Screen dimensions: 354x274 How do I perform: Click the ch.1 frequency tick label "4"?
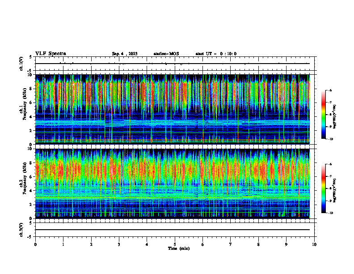coord(32,117)
